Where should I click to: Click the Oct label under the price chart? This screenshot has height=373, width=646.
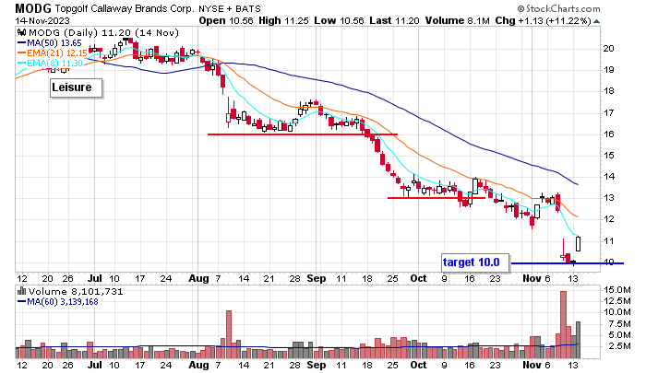418,278
